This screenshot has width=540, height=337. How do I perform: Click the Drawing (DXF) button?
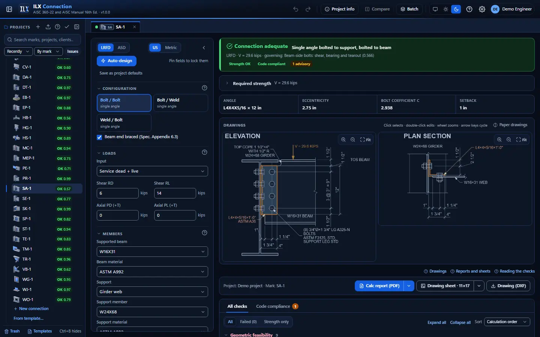(x=508, y=286)
